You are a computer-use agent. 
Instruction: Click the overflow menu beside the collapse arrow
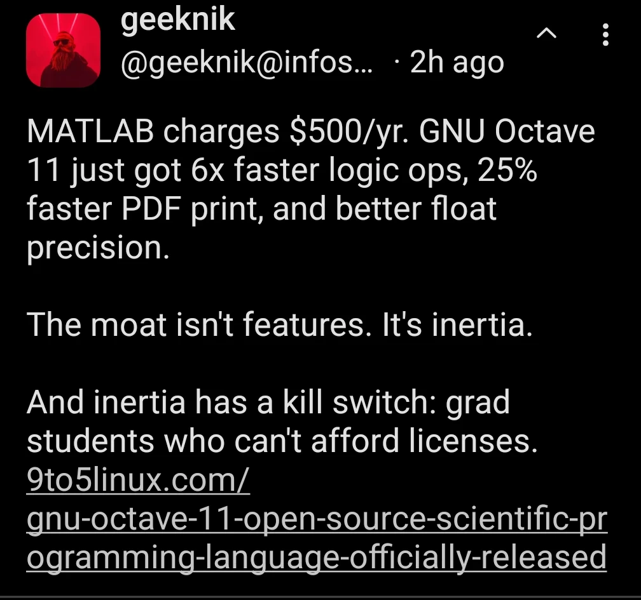point(605,35)
